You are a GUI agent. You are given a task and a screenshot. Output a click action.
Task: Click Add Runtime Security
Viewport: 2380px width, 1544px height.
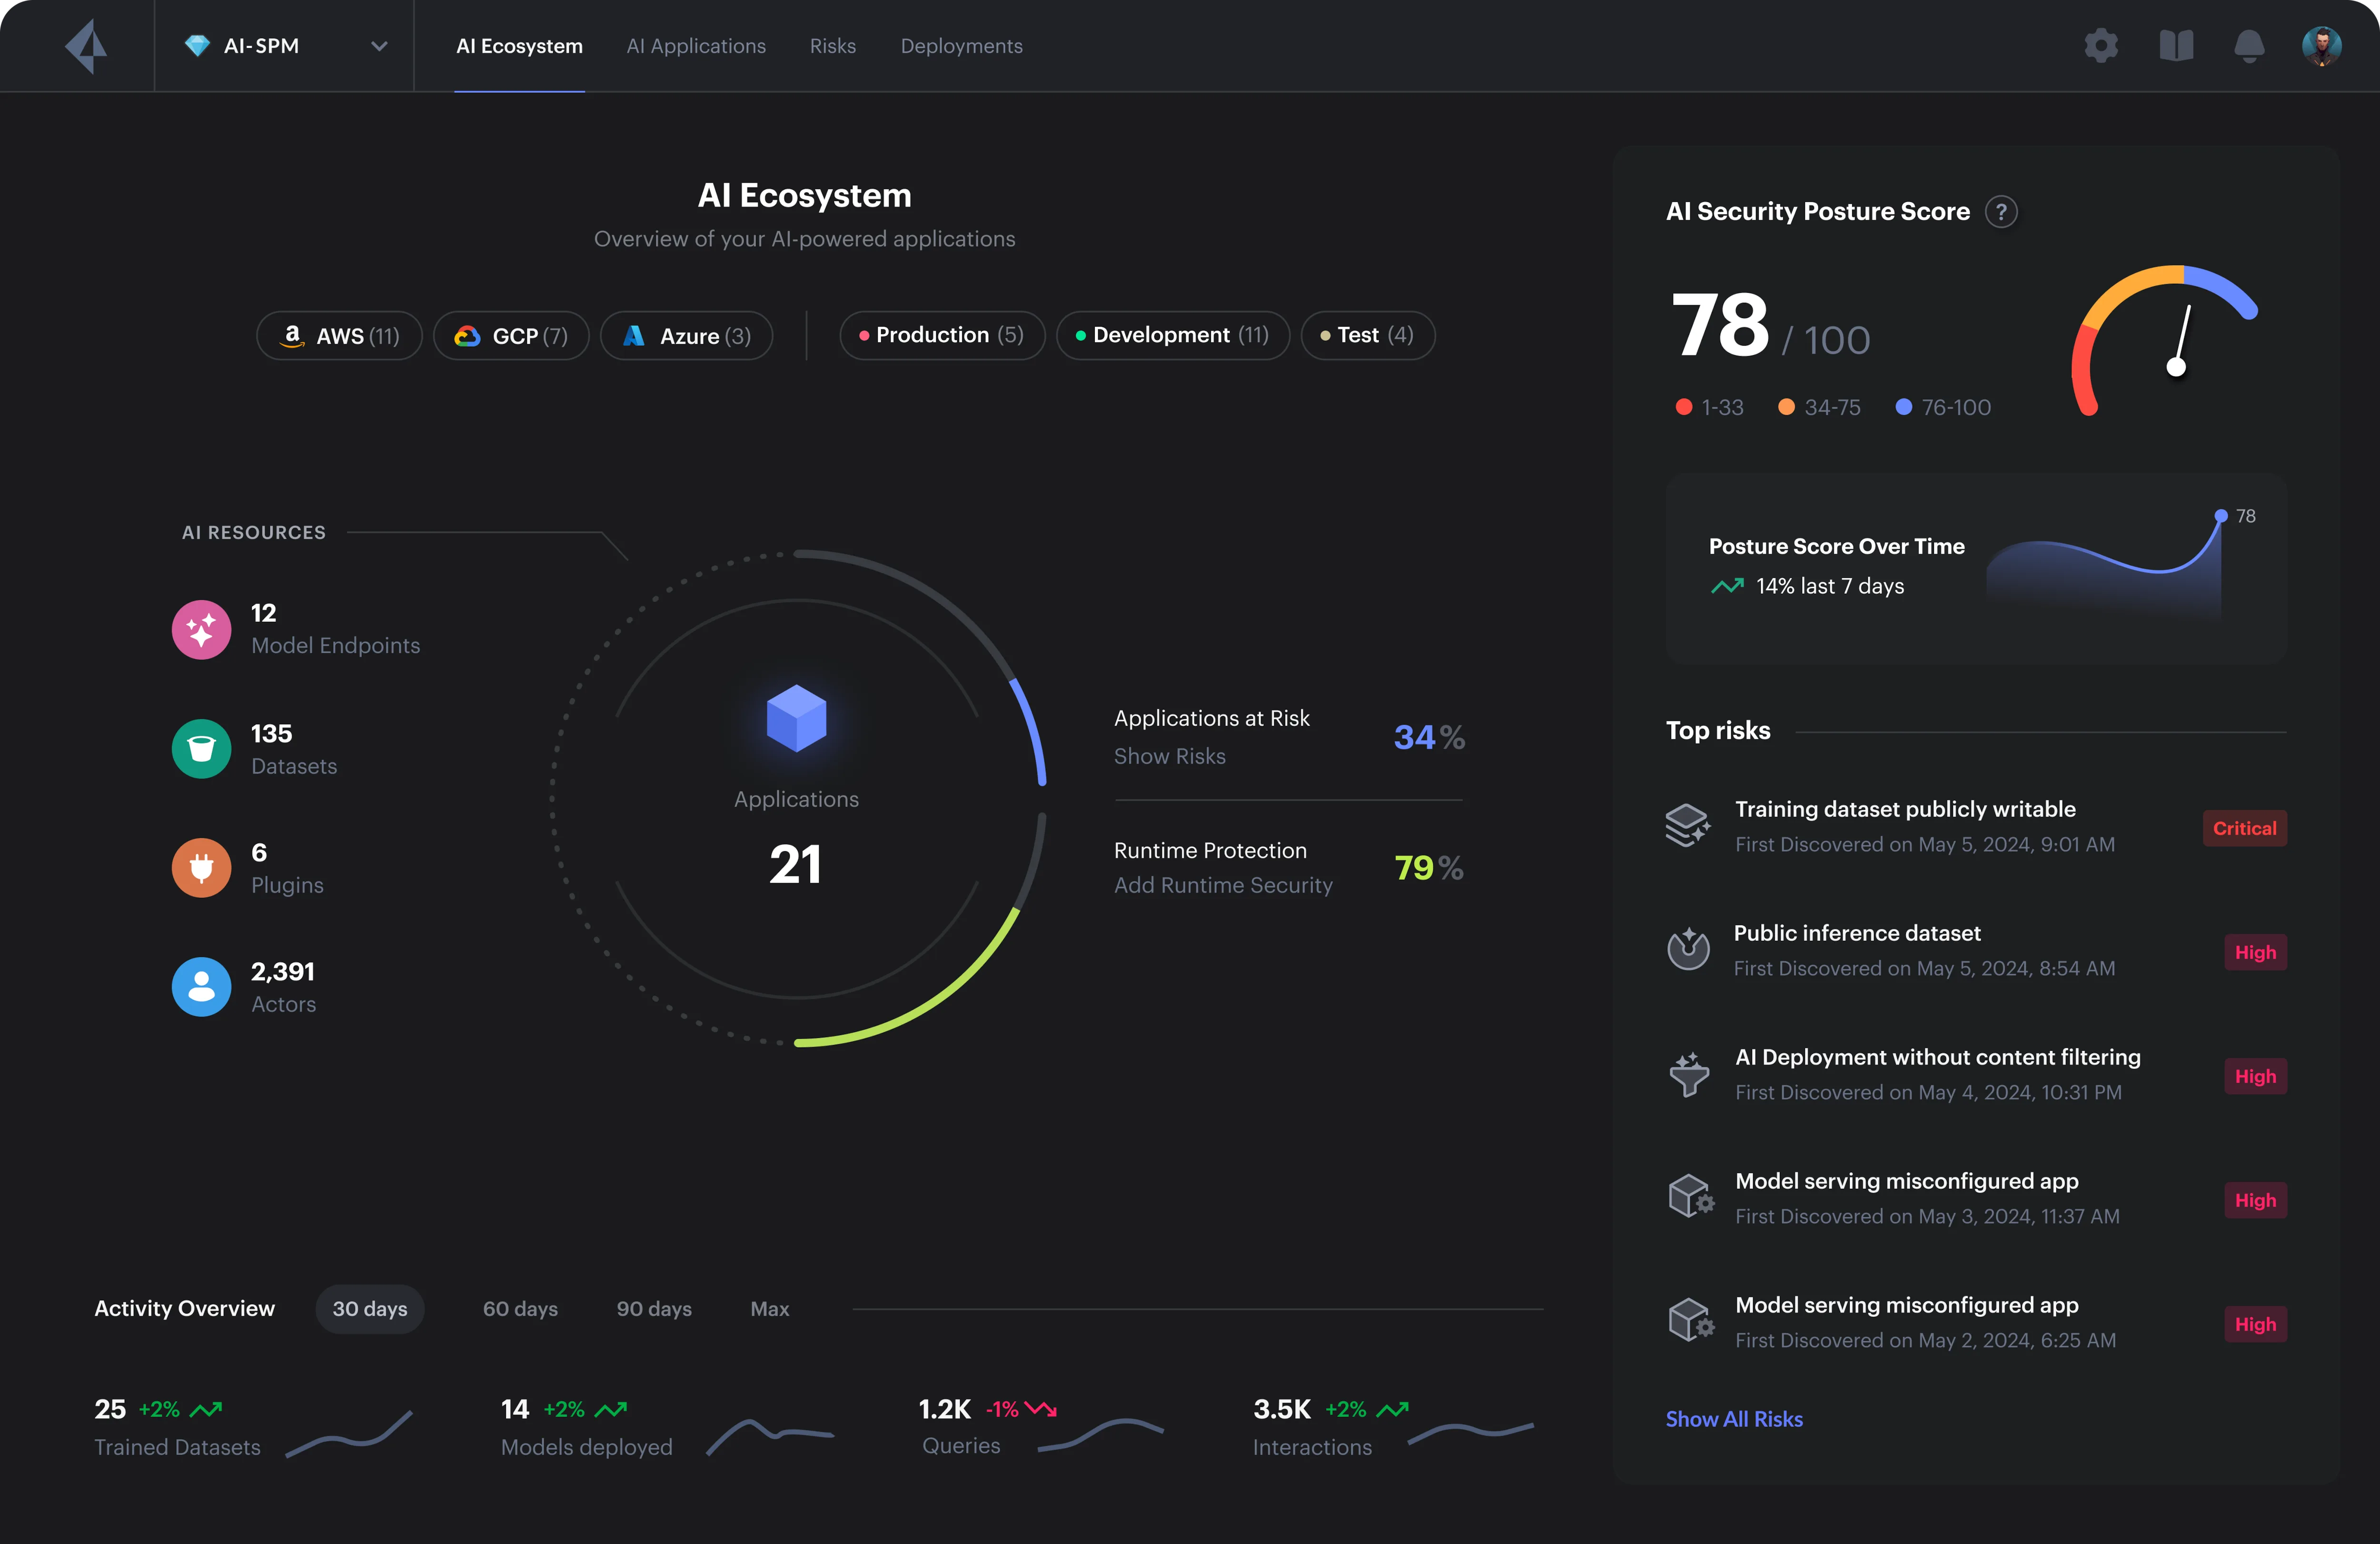[1223, 884]
